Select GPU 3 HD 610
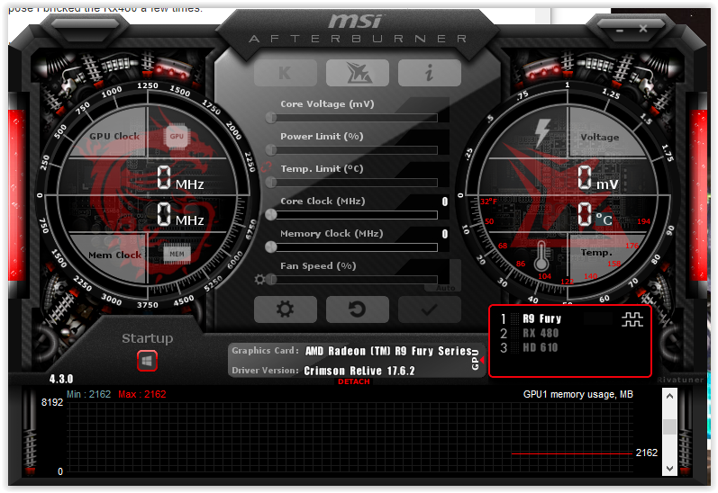Screen dimensions: 718x493 click(541, 347)
